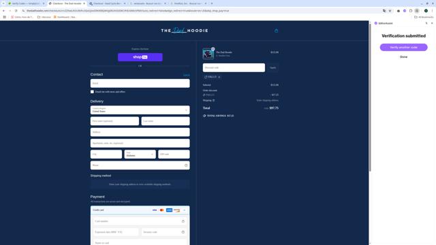Click the Total Savings tag icon
Screen dimensions: 436x245
coord(204,116)
